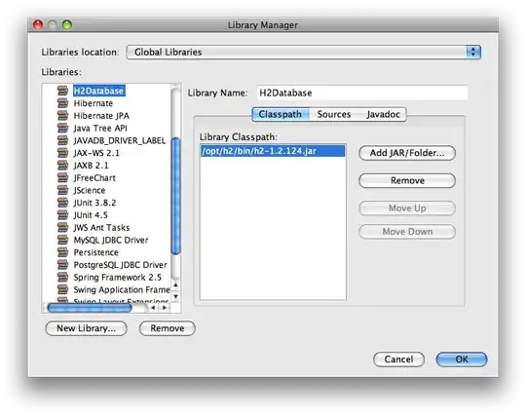Switch to the Javadoc tab
The width and height of the screenshot is (526, 415).
383,114
